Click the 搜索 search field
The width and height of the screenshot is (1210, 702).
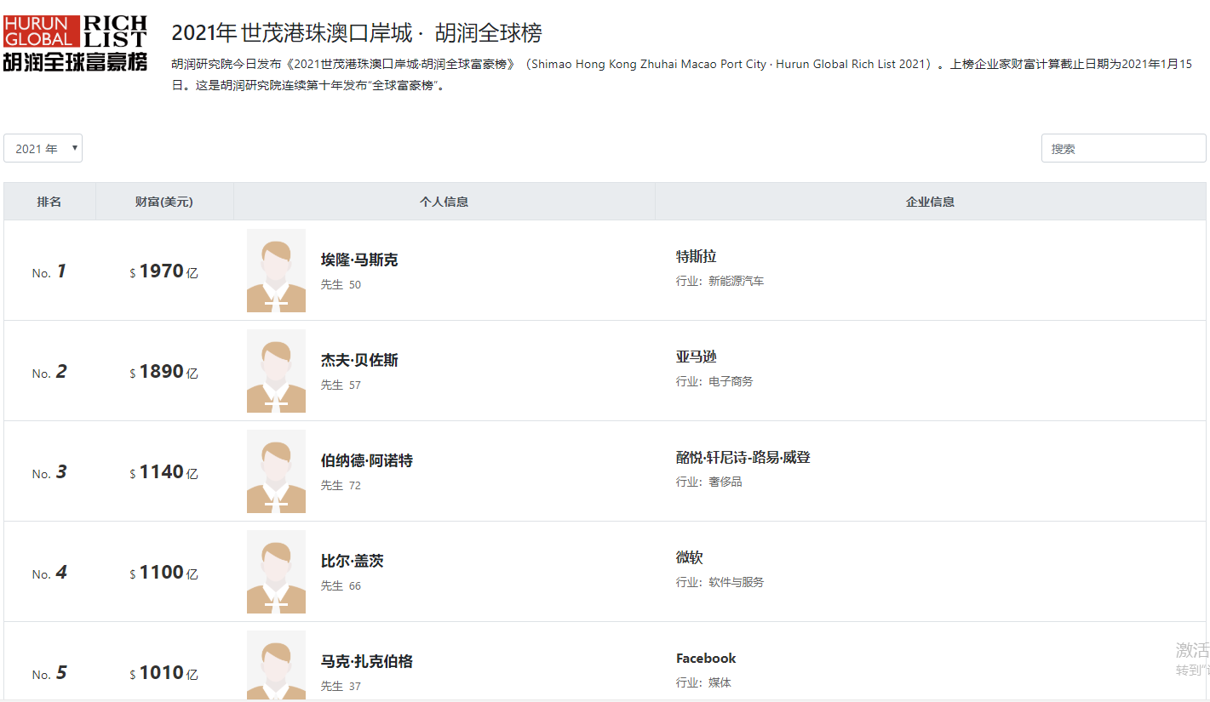click(x=1123, y=148)
